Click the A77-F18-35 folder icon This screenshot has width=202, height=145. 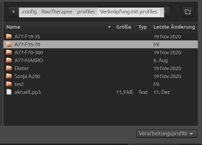point(9,37)
